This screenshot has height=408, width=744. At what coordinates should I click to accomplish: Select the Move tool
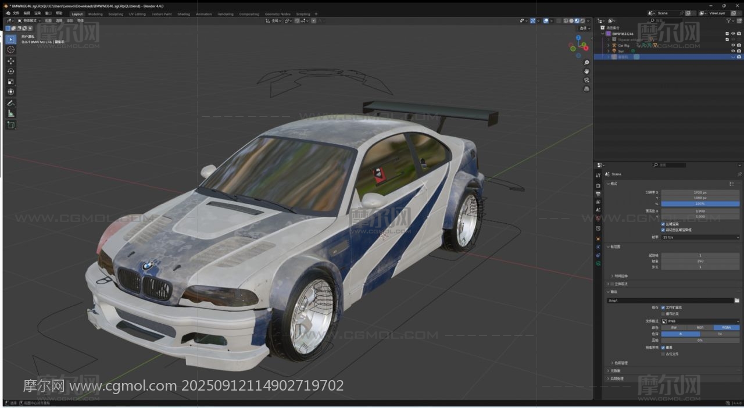tap(10, 61)
